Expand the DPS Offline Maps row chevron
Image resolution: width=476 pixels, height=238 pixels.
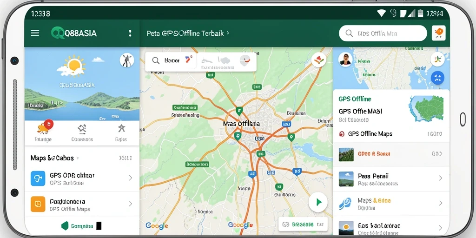[x=131, y=204]
